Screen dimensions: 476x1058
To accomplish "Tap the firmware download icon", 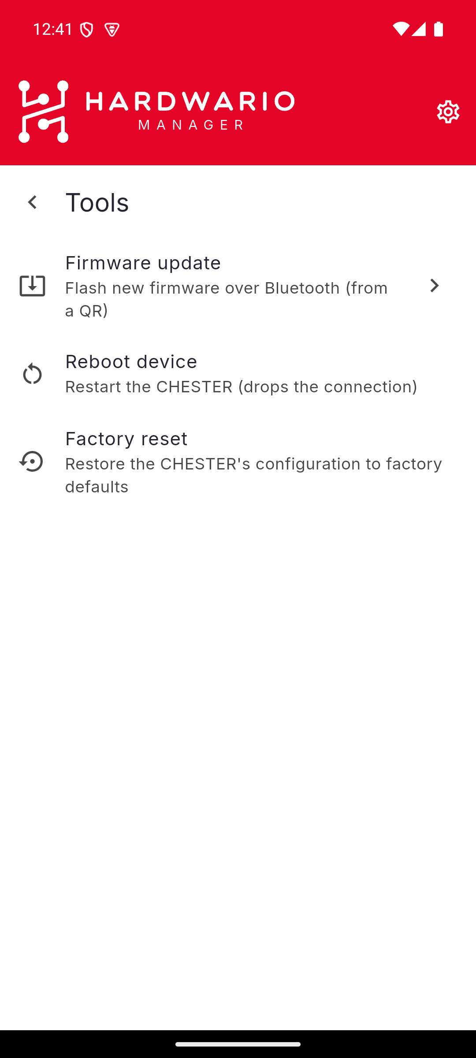I will click(x=32, y=286).
